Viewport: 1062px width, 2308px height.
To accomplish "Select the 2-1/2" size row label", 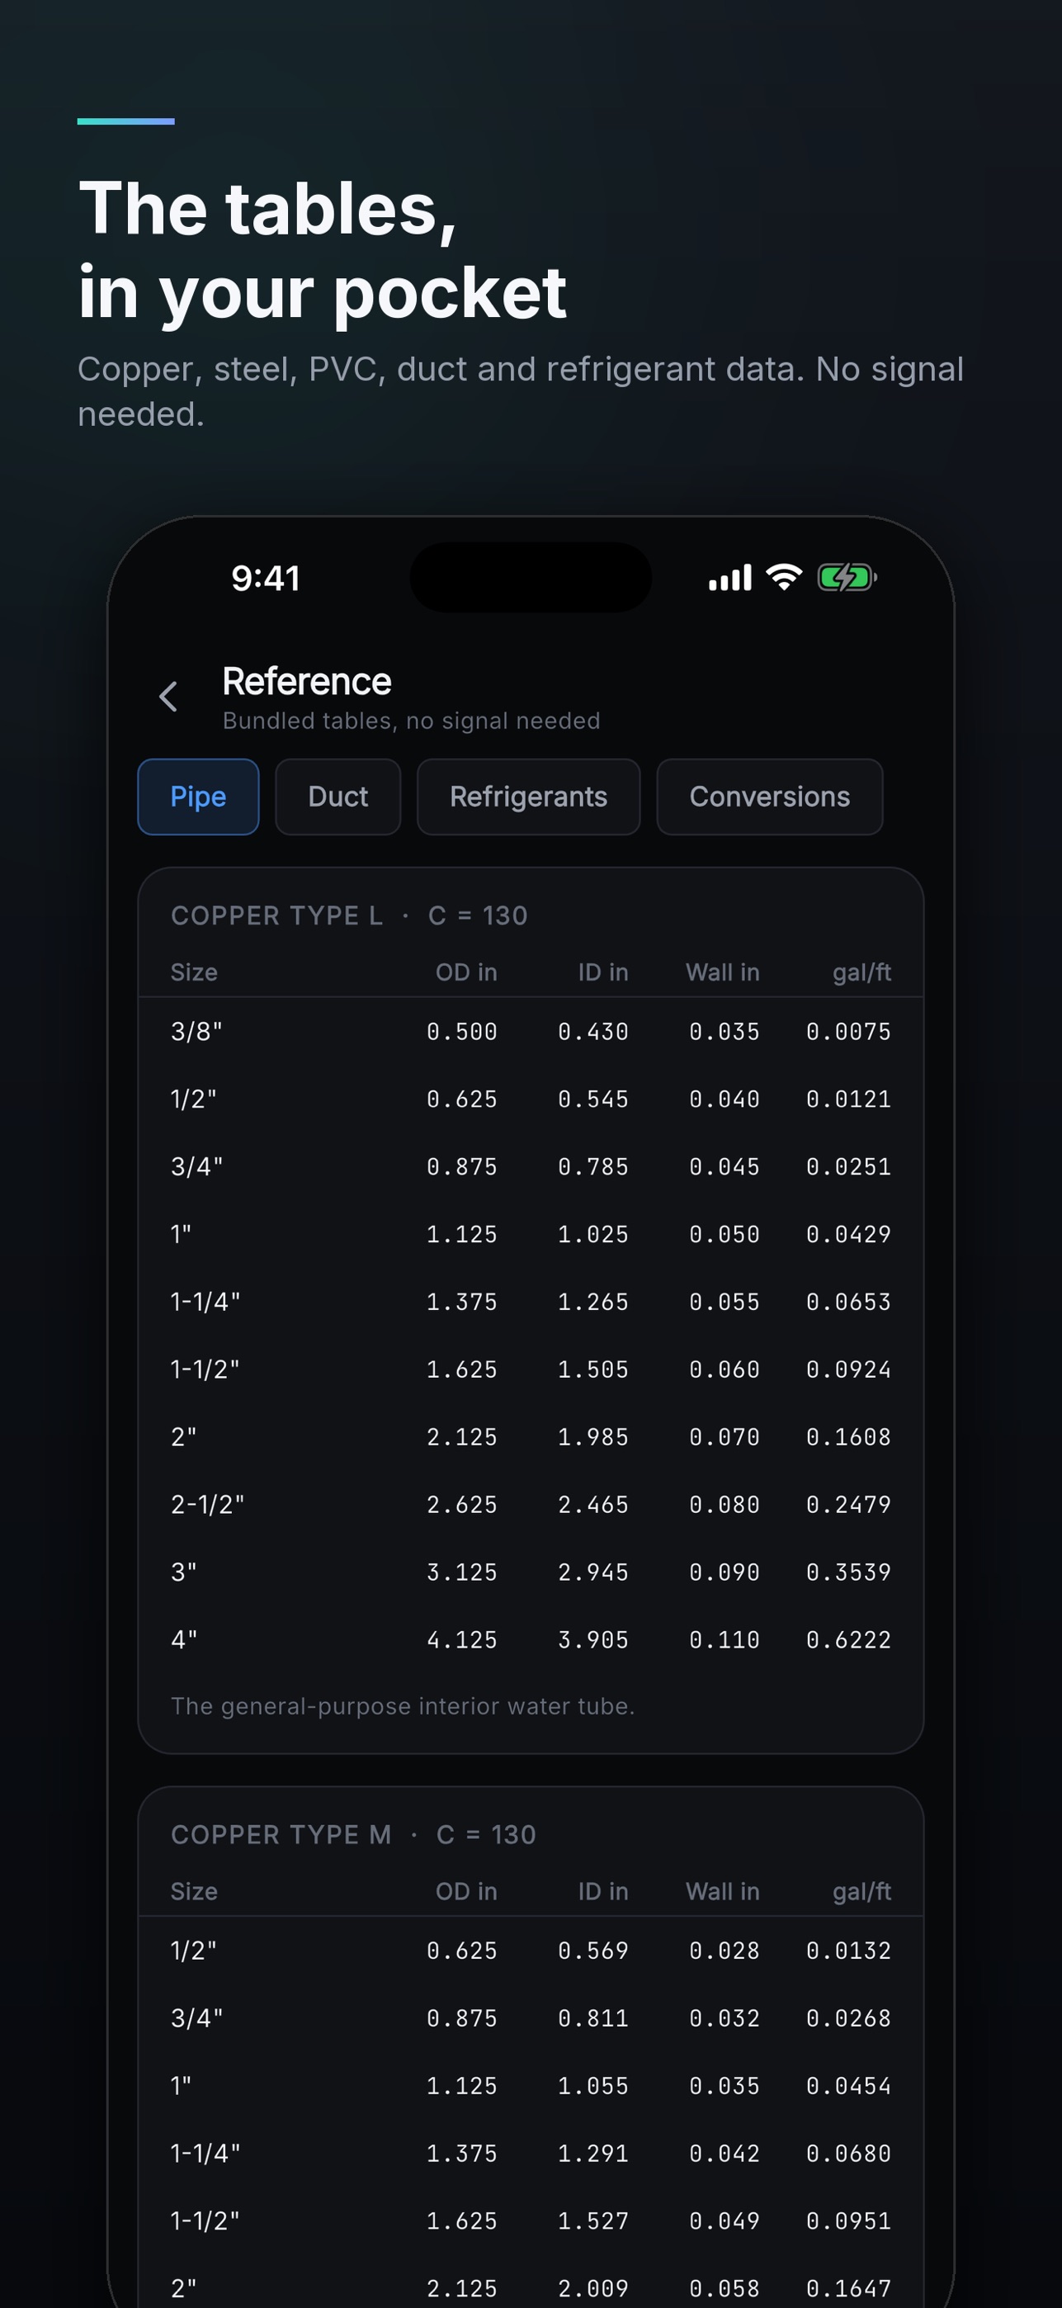I will [x=208, y=1504].
